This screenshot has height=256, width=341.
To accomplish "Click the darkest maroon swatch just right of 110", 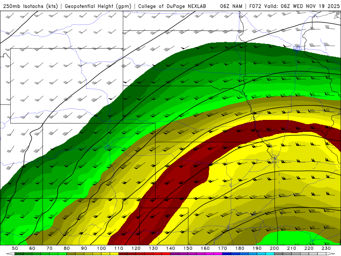I will 123,254.
